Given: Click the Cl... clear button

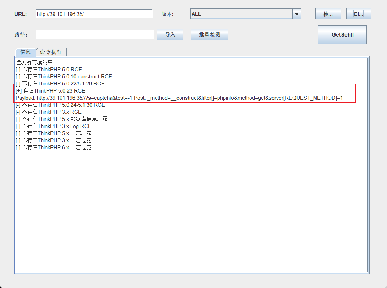Looking at the screenshot, I should click(359, 14).
